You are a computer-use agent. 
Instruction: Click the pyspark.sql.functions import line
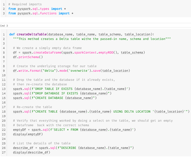(41, 14)
